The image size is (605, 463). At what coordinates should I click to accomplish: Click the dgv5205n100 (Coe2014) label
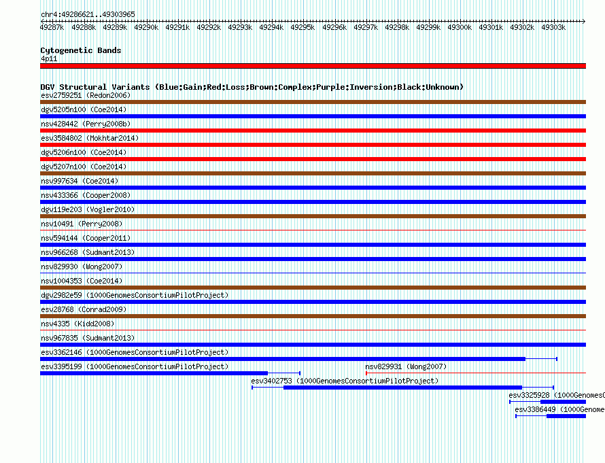(x=84, y=109)
